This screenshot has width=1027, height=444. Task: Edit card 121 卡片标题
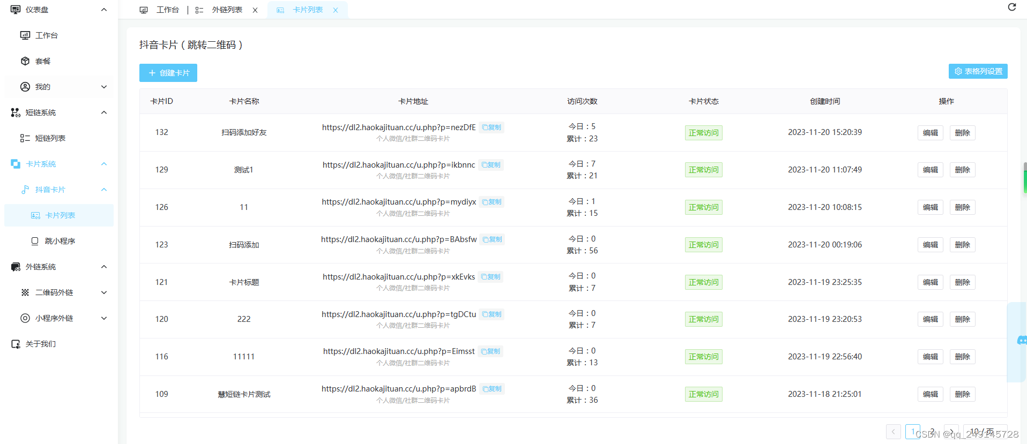931,282
